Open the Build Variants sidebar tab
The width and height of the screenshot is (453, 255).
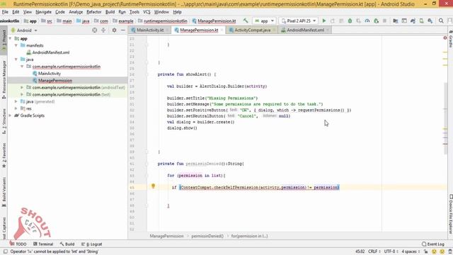(x=4, y=192)
